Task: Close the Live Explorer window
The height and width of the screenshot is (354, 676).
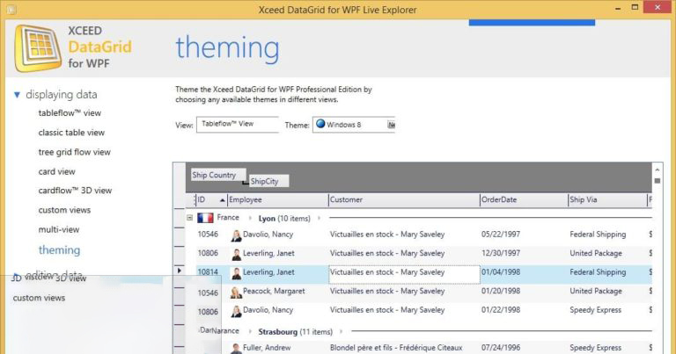Action: pyautogui.click(x=658, y=7)
